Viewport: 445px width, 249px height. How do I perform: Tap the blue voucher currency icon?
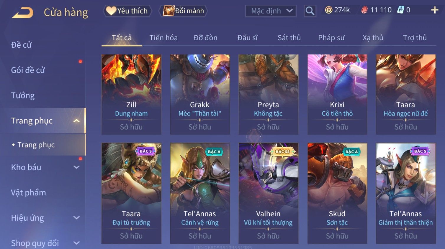click(400, 10)
